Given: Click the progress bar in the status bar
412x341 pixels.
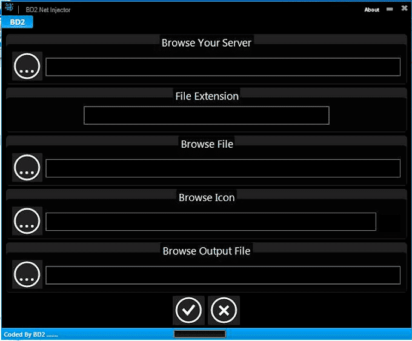Looking at the screenshot, I should coord(200,334).
